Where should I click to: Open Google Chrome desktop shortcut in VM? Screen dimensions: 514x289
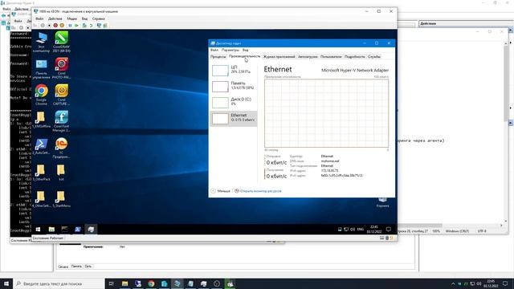41,95
